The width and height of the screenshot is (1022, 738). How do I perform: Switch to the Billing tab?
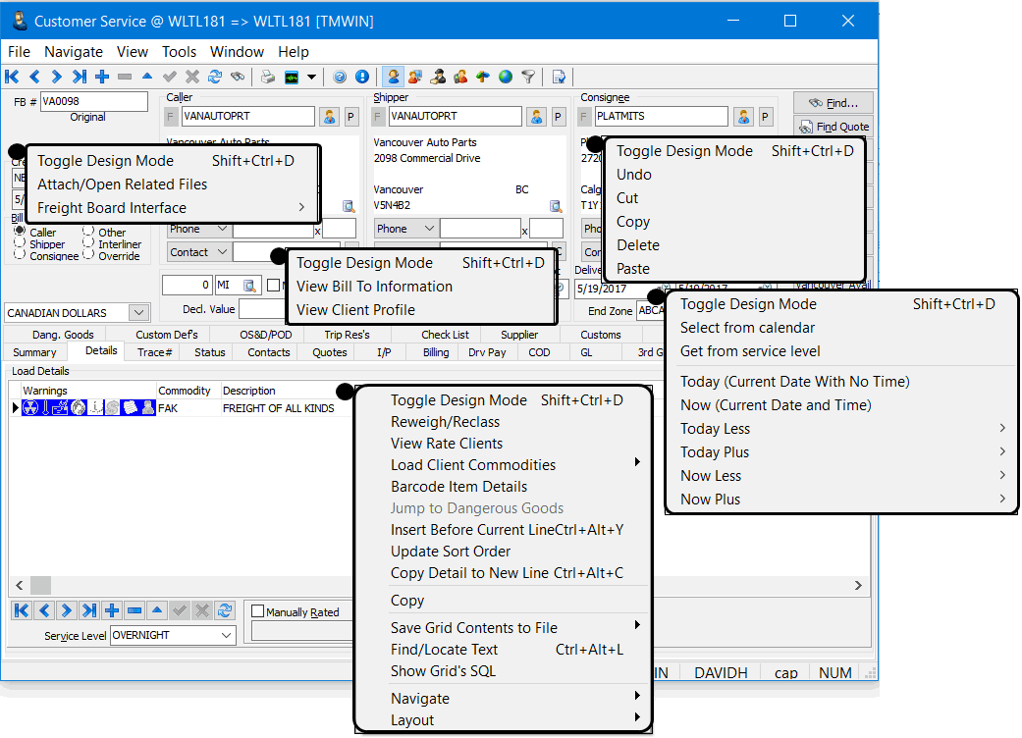click(x=436, y=352)
